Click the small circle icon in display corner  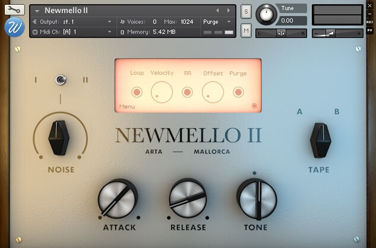(254, 106)
